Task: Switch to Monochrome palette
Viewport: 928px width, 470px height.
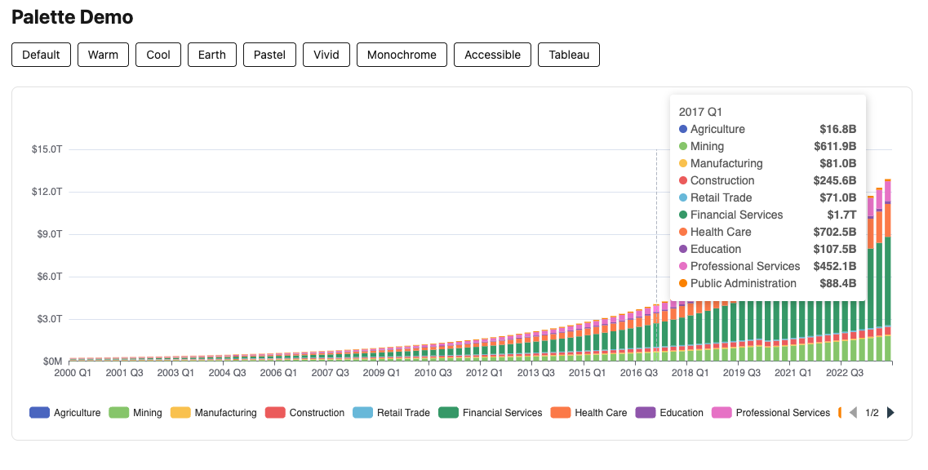Action: pyautogui.click(x=402, y=55)
